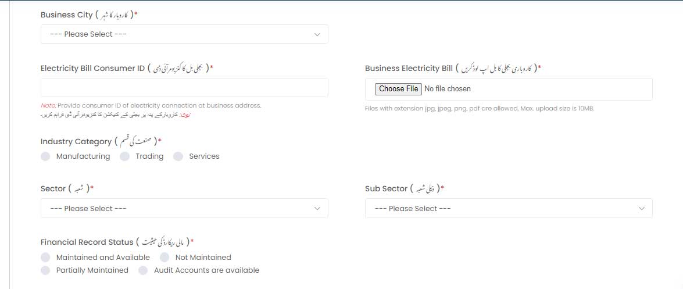This screenshot has height=289, width=683.
Task: Click the Trading label text
Action: (x=149, y=156)
